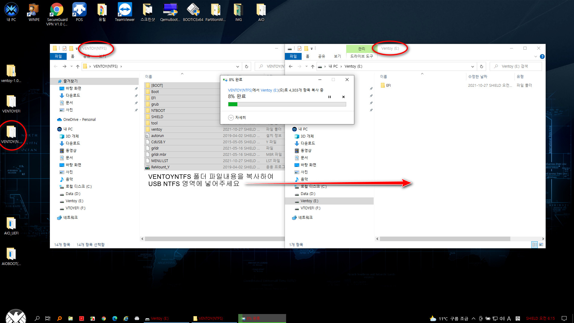This screenshot has height=323, width=574.
Task: Launch TeamViewer from the desktop
Action: pos(125,12)
